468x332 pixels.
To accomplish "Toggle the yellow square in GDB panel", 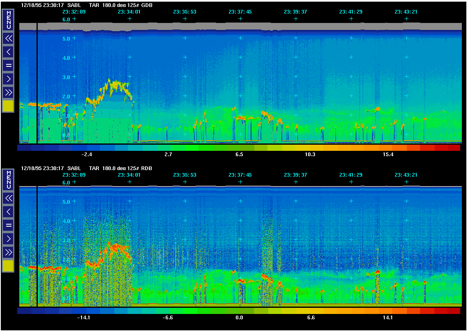I will click(8, 106).
